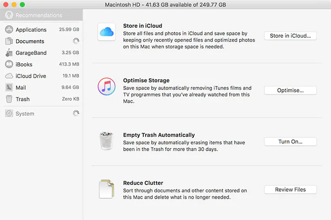
Task: Click the Store in iCloud heading
Action: [x=143, y=26]
